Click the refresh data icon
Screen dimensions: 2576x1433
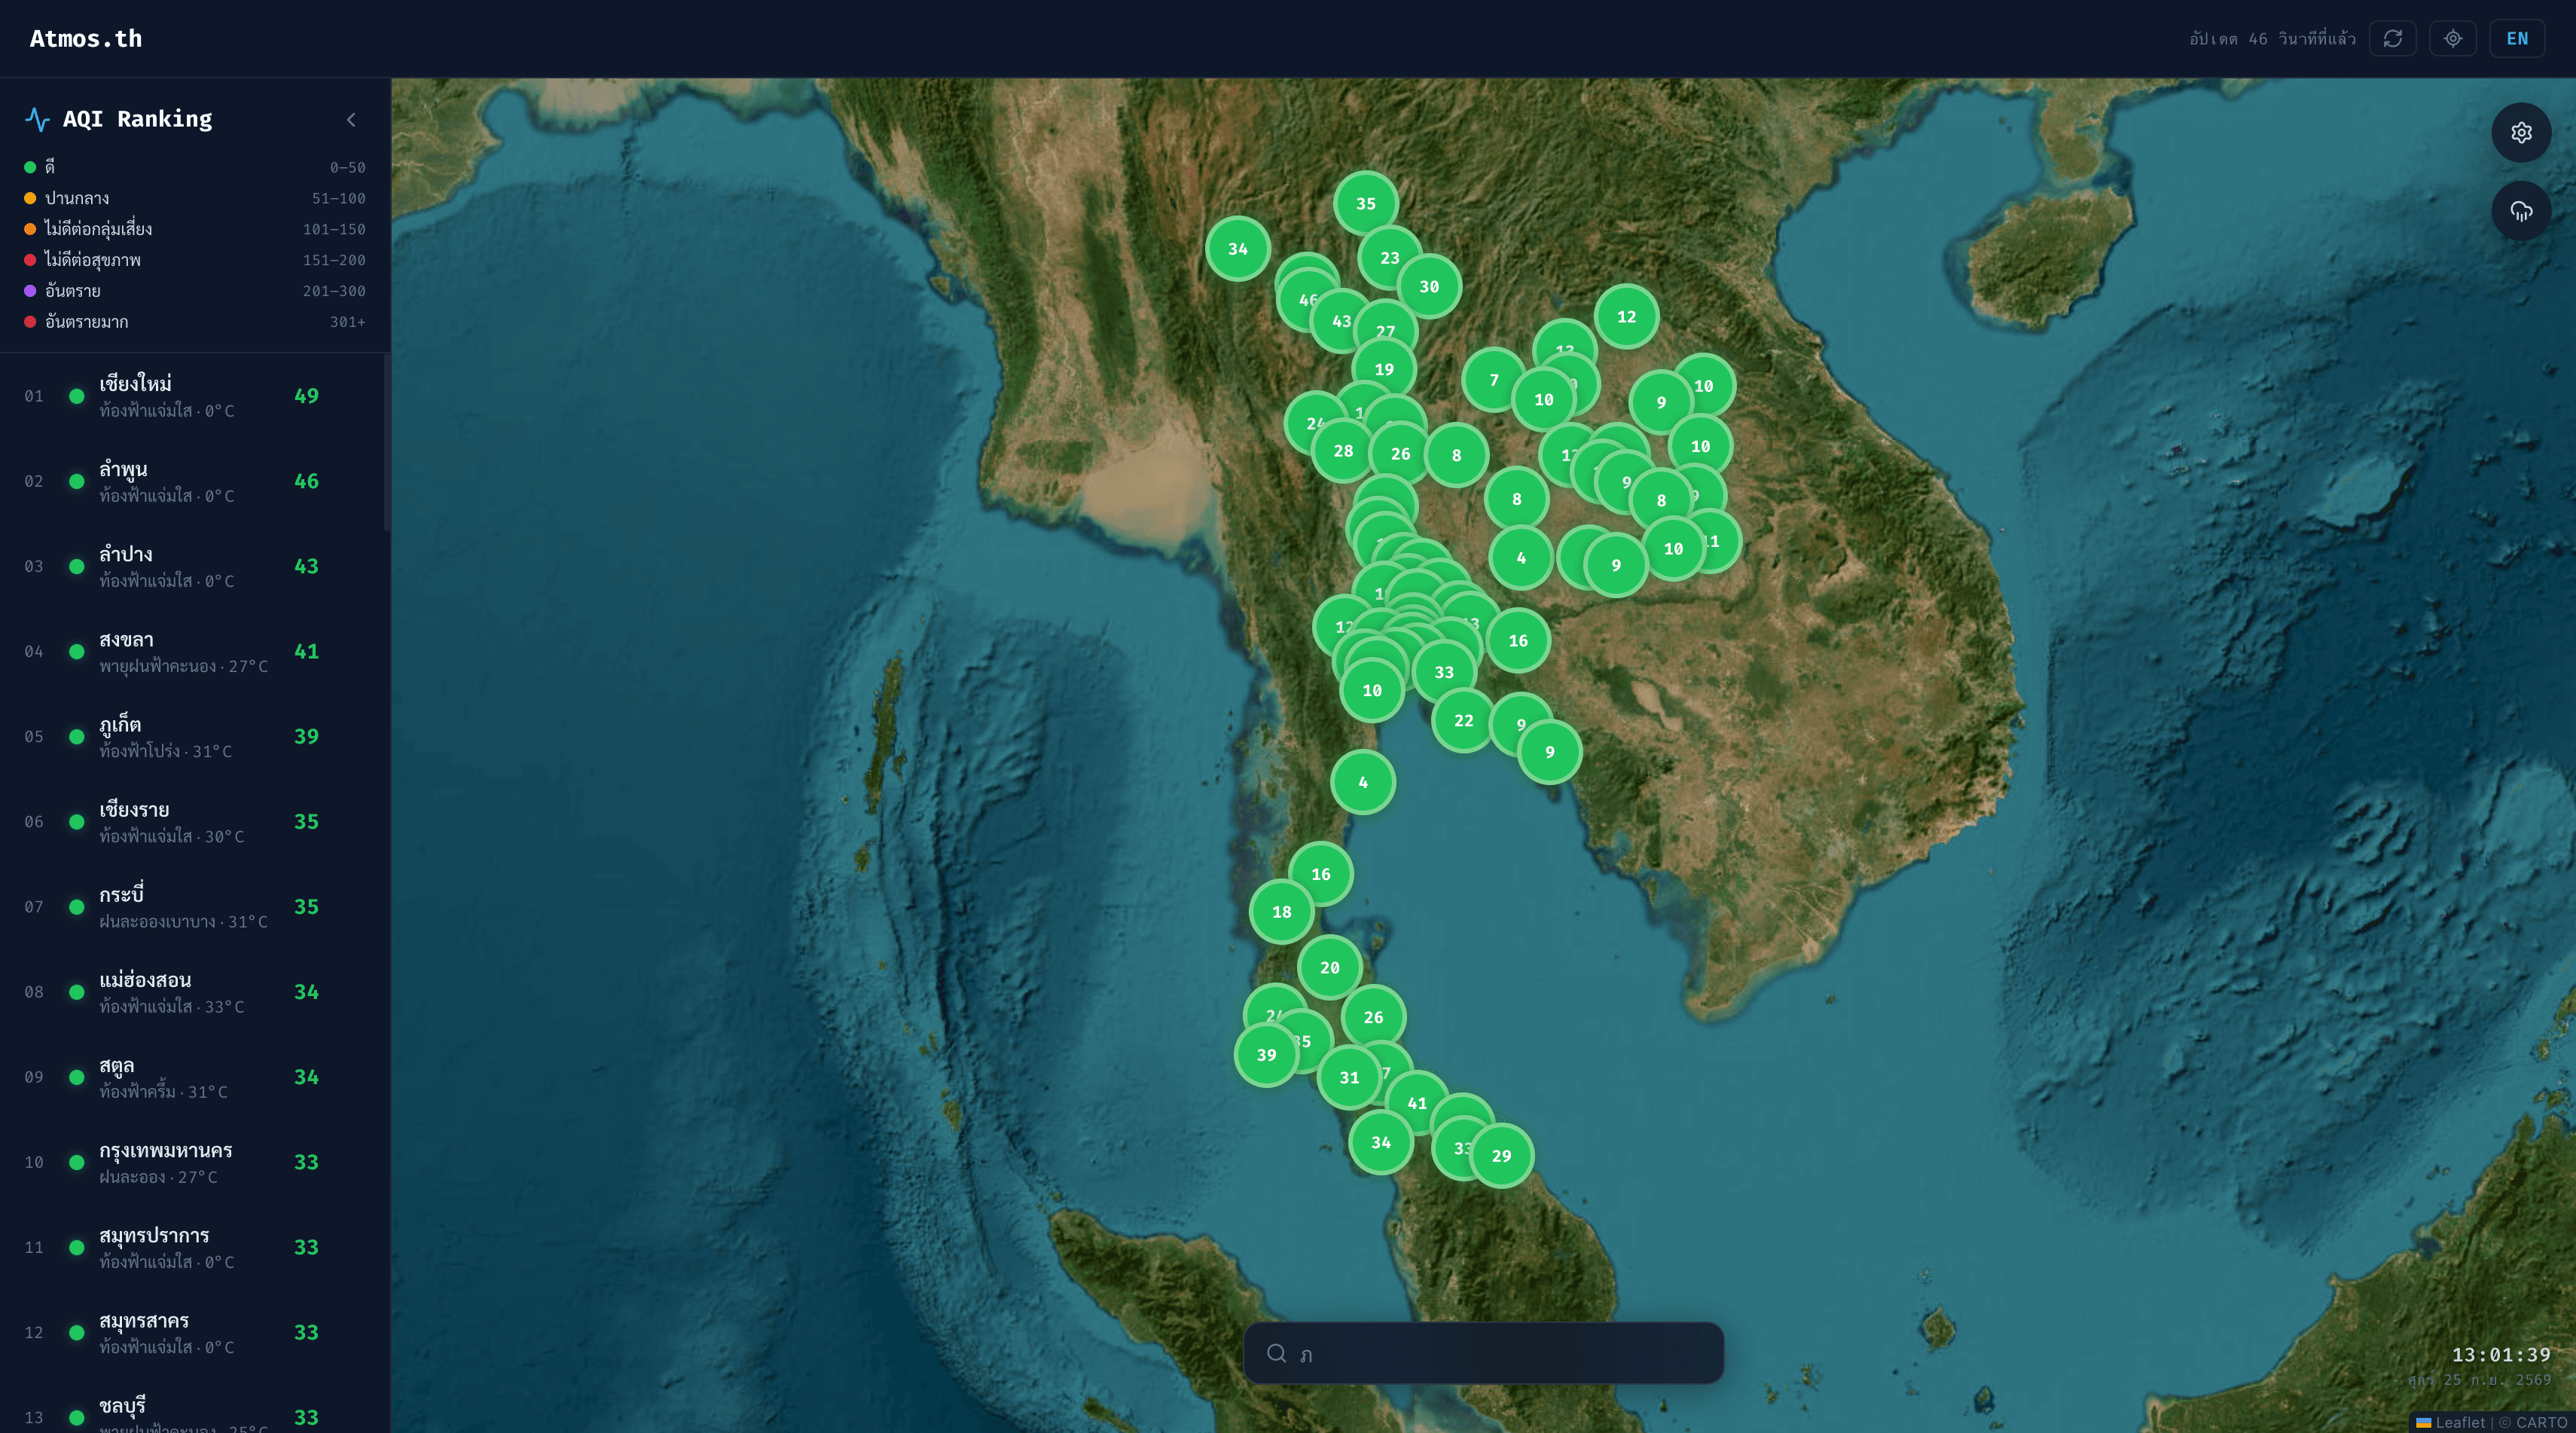pos(2393,38)
